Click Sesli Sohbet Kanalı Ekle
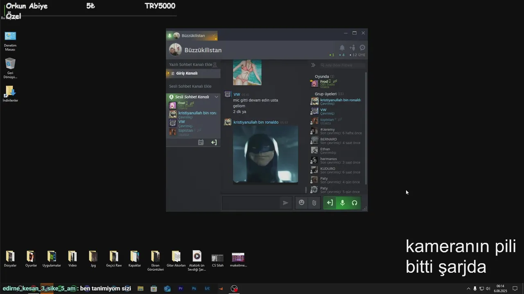This screenshot has height=294, width=524. click(x=190, y=86)
